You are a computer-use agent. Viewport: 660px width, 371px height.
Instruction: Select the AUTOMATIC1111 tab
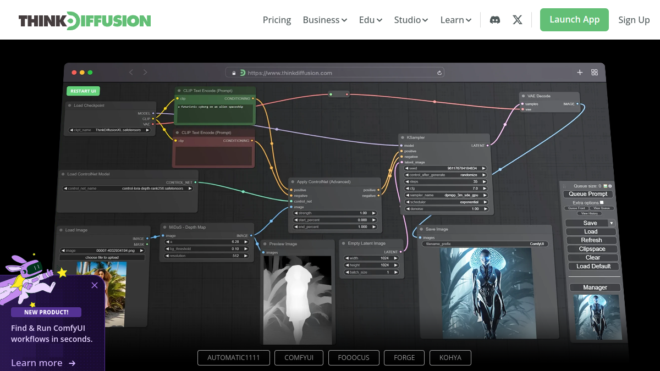pos(234,357)
